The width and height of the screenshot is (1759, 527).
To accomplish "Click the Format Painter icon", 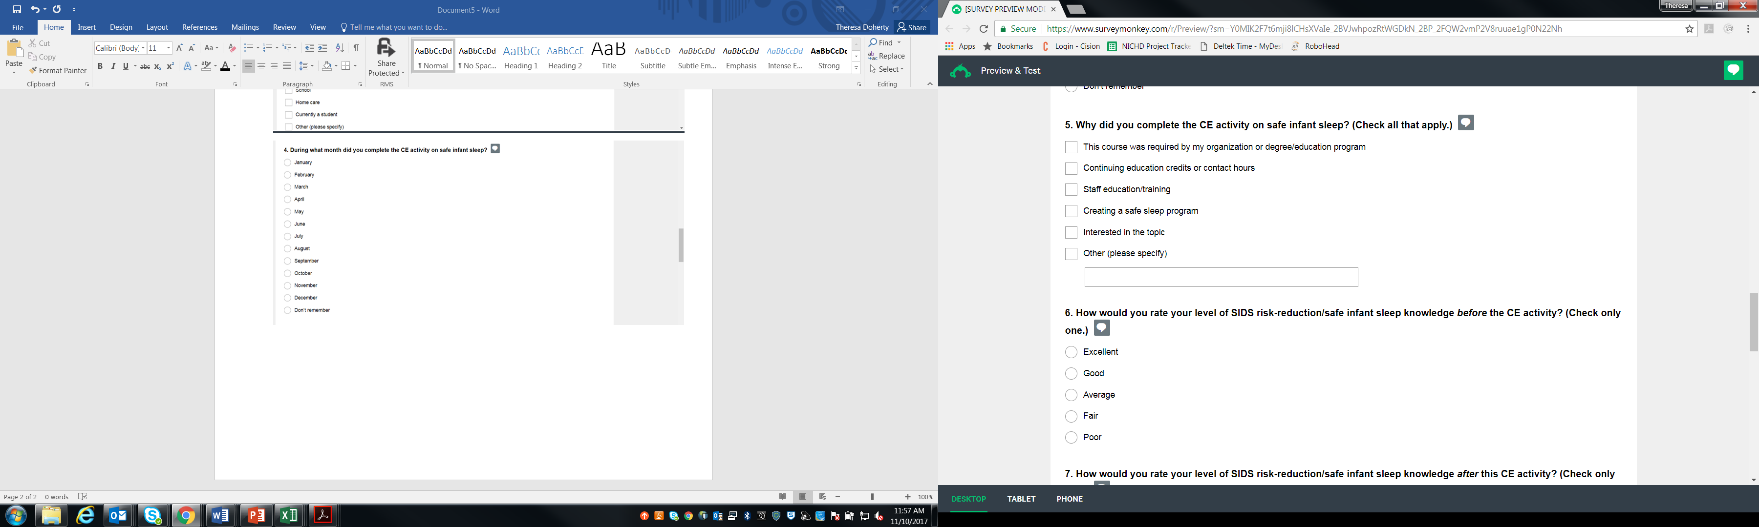I will [x=33, y=70].
